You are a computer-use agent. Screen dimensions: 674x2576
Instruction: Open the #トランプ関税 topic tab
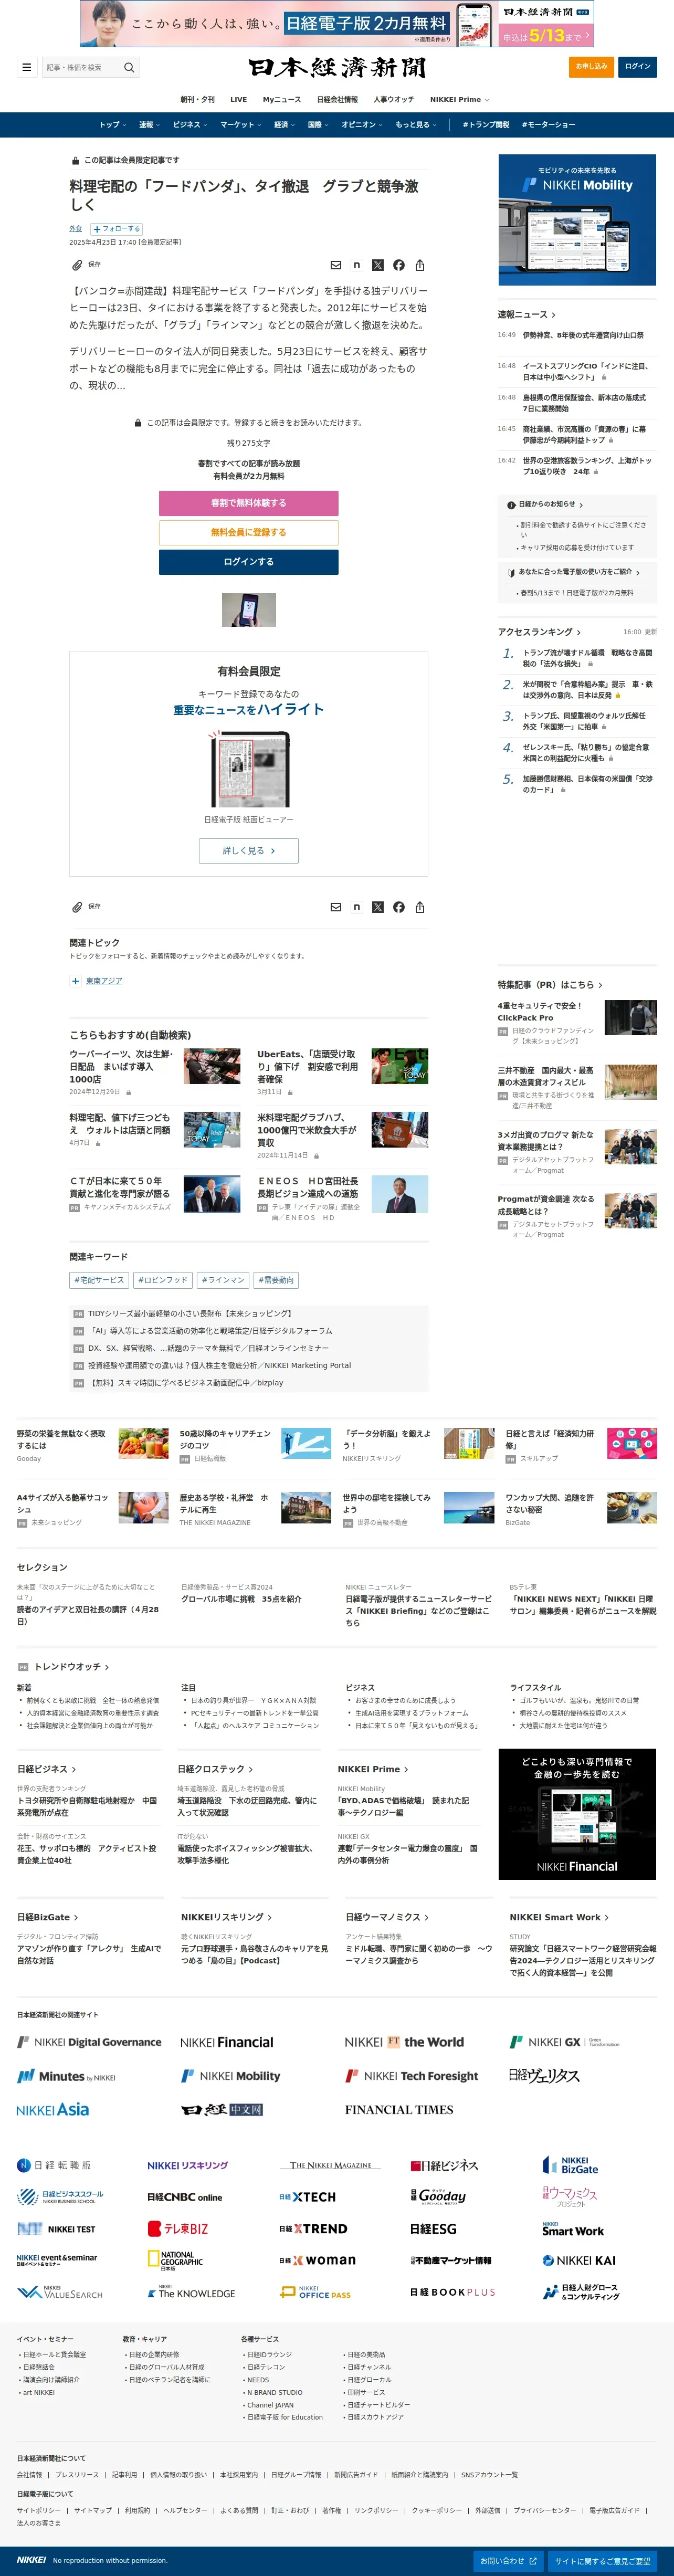[x=486, y=125]
